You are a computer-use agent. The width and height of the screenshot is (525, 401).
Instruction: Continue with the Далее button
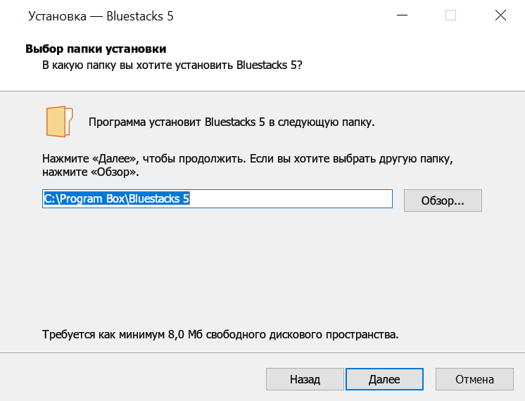[384, 379]
